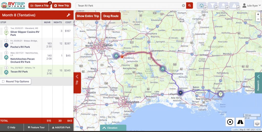The image size is (262, 132).
Task: Open Texan RV Park stop row
Action: (x=37, y=71)
